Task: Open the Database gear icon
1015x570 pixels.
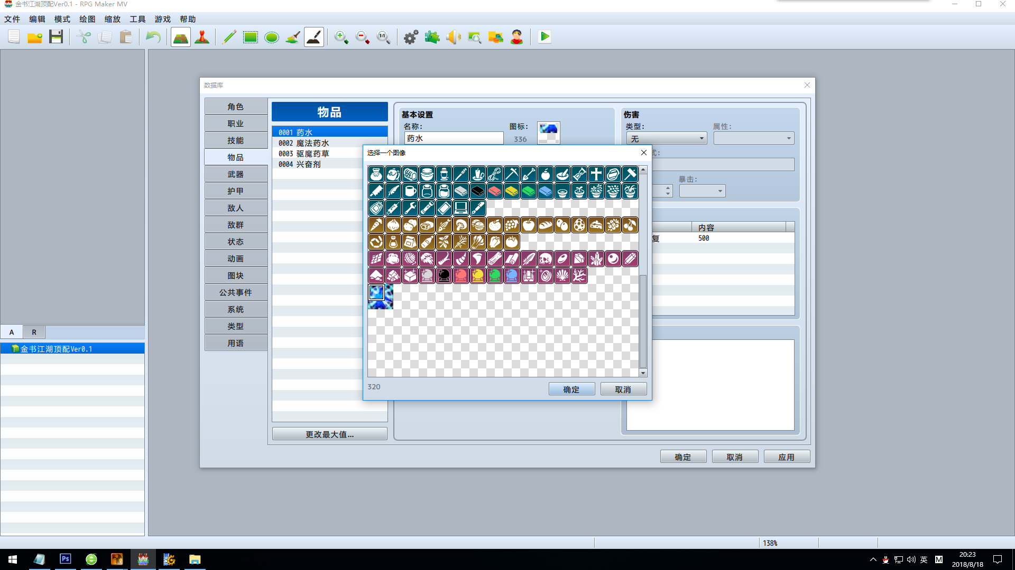Action: (x=411, y=37)
